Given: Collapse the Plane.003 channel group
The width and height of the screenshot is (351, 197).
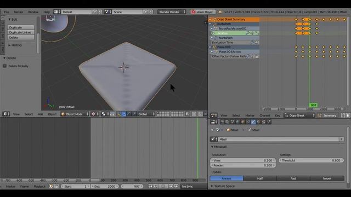Looking at the screenshot, I should [210, 47].
